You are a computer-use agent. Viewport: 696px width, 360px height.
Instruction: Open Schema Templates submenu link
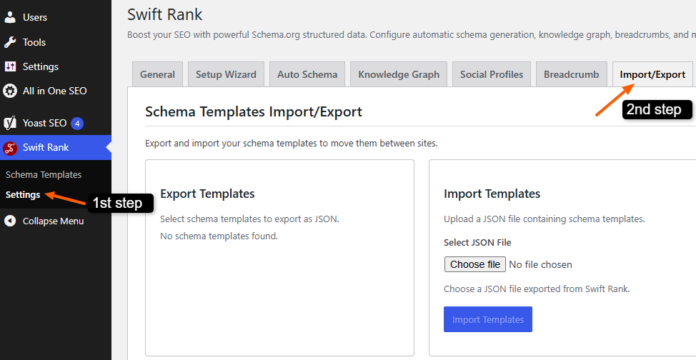point(44,174)
